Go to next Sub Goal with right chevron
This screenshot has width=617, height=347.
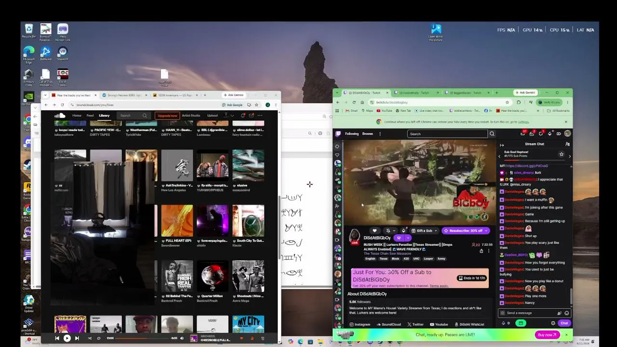570,156
